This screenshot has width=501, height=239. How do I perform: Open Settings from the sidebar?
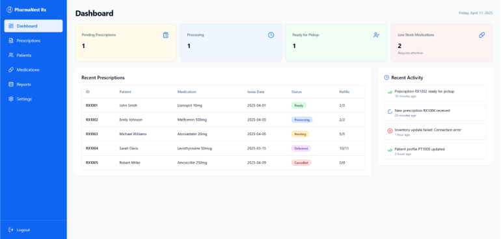(34, 99)
